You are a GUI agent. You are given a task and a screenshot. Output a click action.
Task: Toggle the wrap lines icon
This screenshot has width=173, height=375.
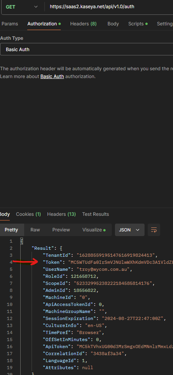154,230
